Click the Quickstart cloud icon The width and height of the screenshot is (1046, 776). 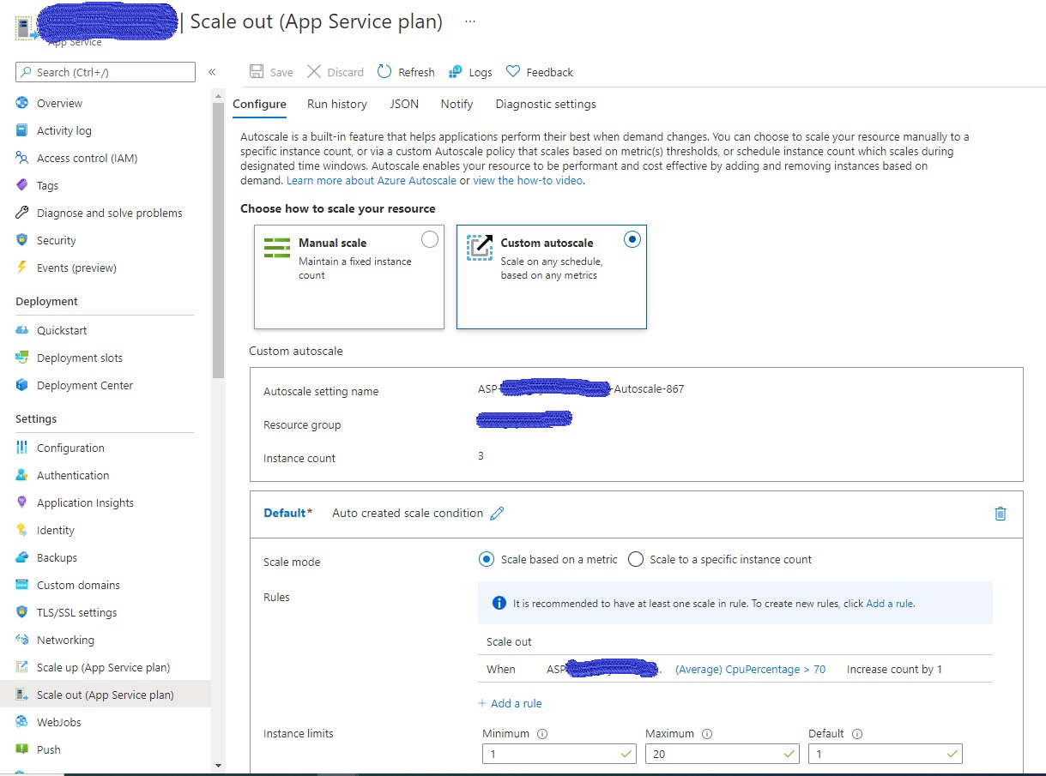pos(22,330)
